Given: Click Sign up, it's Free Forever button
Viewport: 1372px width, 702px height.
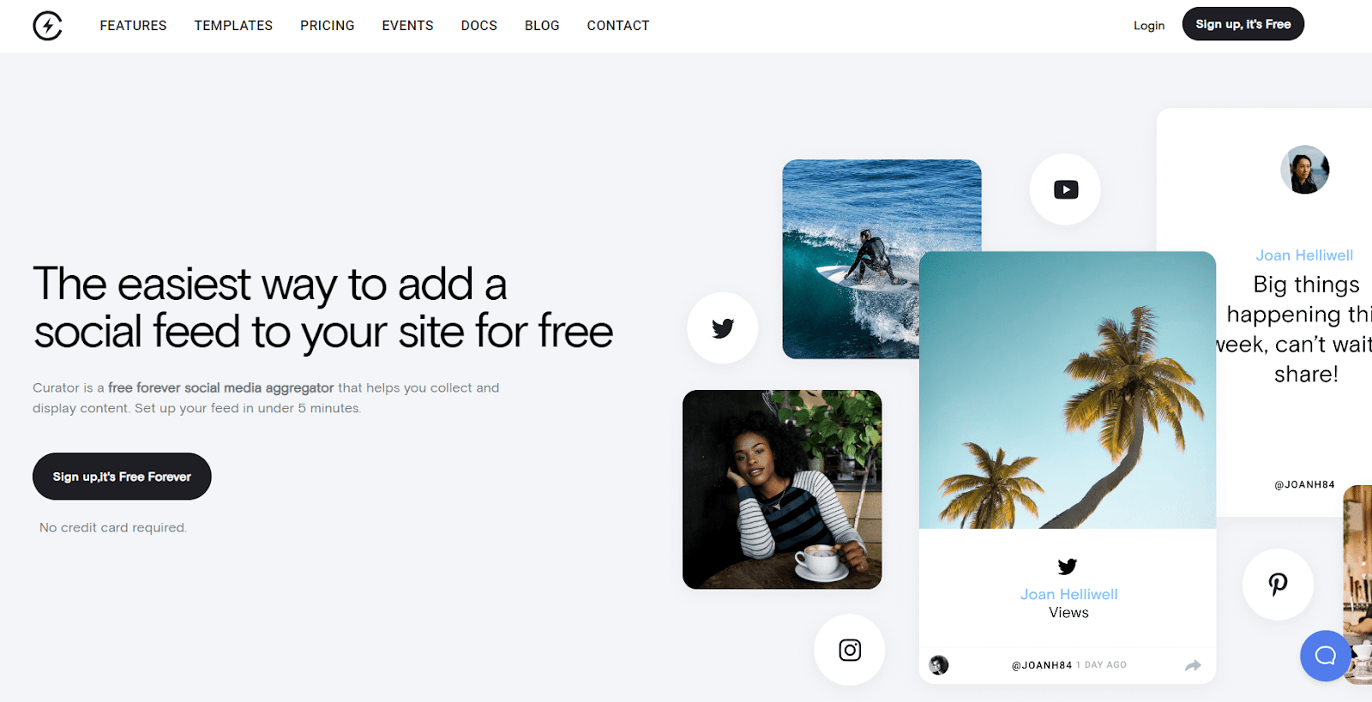Looking at the screenshot, I should pos(122,477).
